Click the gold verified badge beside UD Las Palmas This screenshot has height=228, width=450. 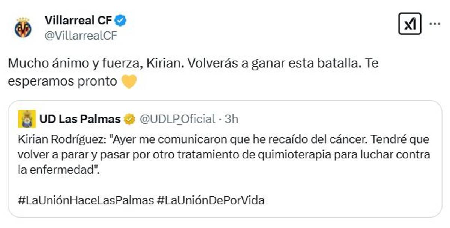[x=130, y=119]
